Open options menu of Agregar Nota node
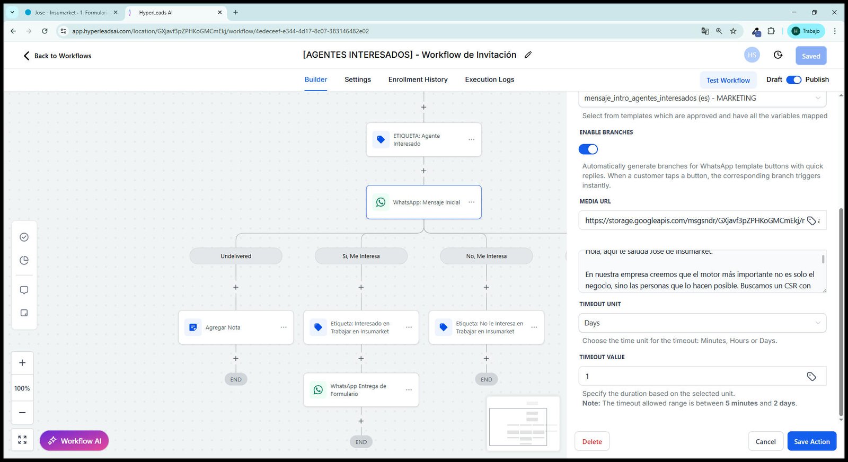848x462 pixels. pyautogui.click(x=284, y=327)
